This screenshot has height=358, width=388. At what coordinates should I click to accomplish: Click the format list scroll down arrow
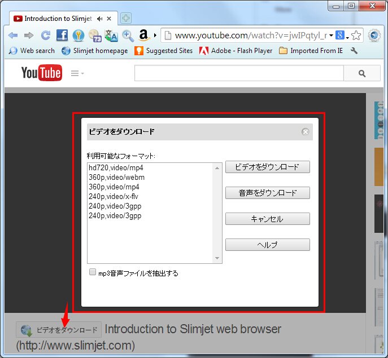tap(217, 258)
